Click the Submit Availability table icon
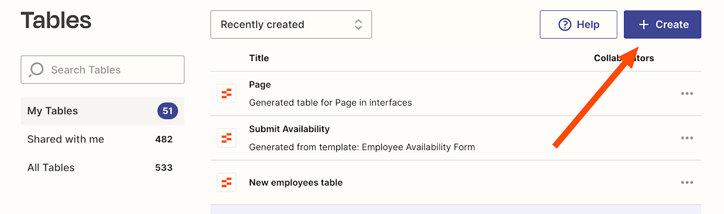Viewport: 724px width, 214px height. click(x=227, y=138)
